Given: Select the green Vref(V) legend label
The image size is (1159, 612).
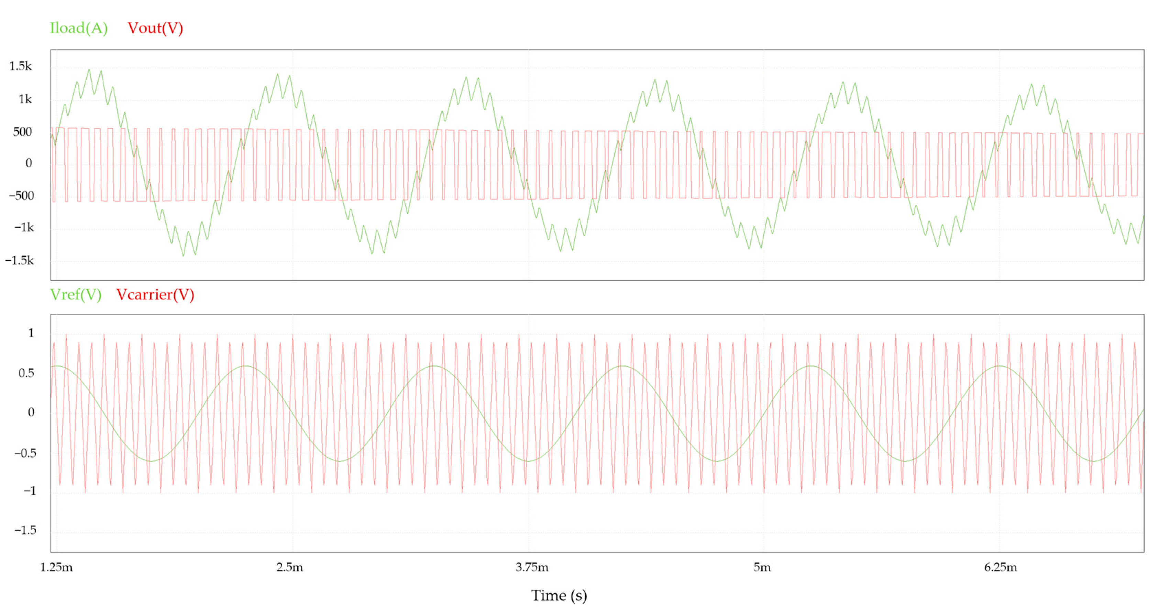Looking at the screenshot, I should coord(76,295).
